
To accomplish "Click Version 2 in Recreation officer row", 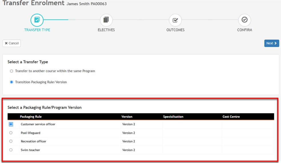I will tap(129, 141).
